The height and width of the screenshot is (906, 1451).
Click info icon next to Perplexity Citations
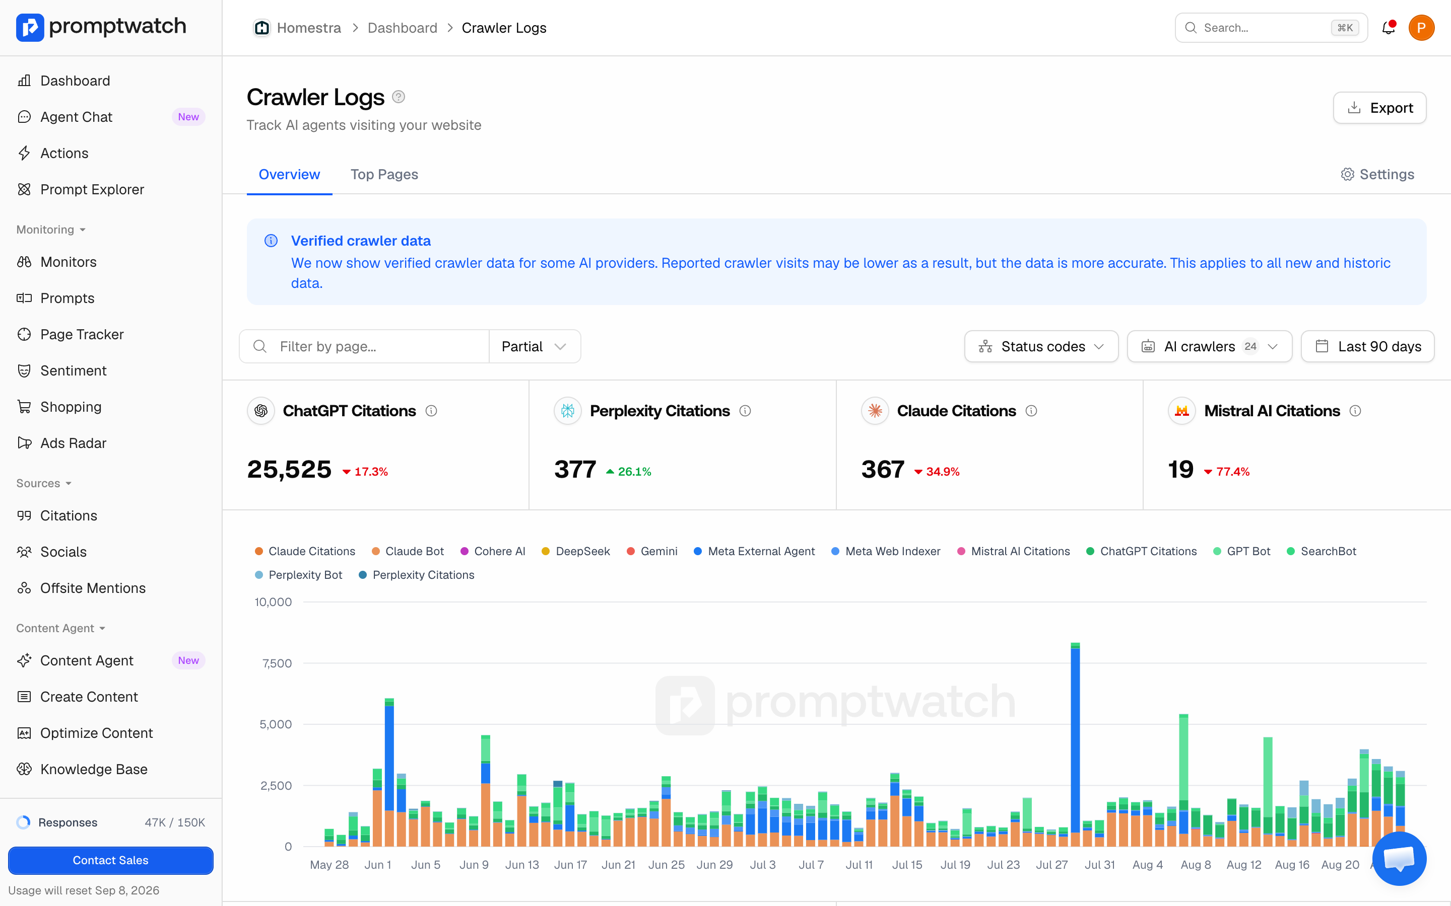(x=745, y=411)
